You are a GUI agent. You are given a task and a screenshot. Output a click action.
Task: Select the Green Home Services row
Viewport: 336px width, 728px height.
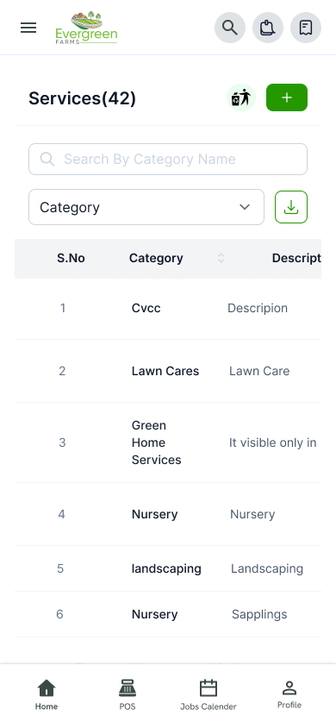point(168,442)
